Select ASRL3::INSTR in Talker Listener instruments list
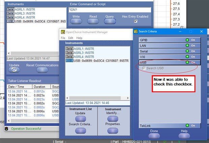Viewport: 209px width, 143px height. pyautogui.click(x=25, y=13)
